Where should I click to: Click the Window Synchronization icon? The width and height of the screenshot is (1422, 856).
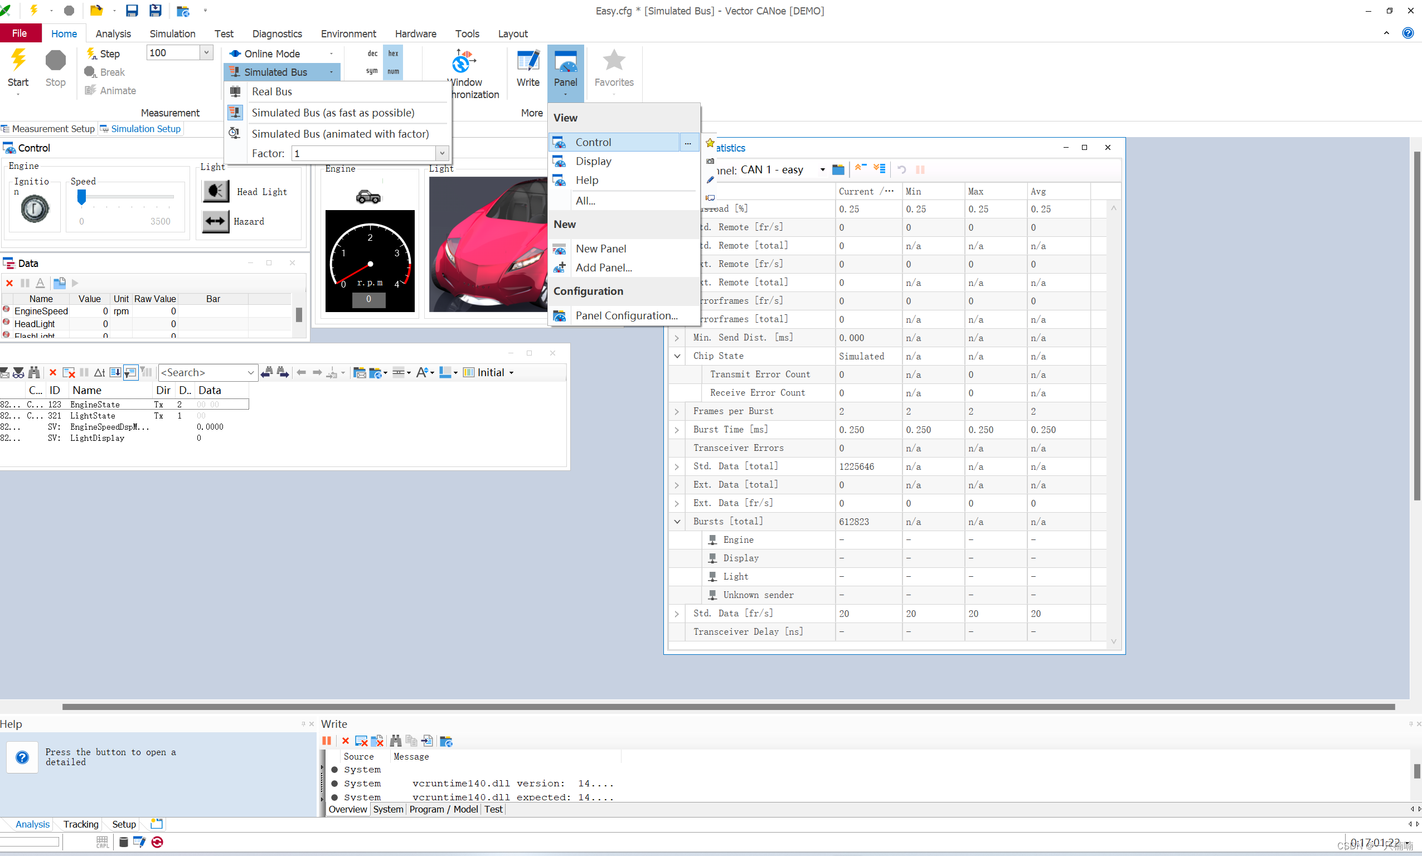pos(463,61)
